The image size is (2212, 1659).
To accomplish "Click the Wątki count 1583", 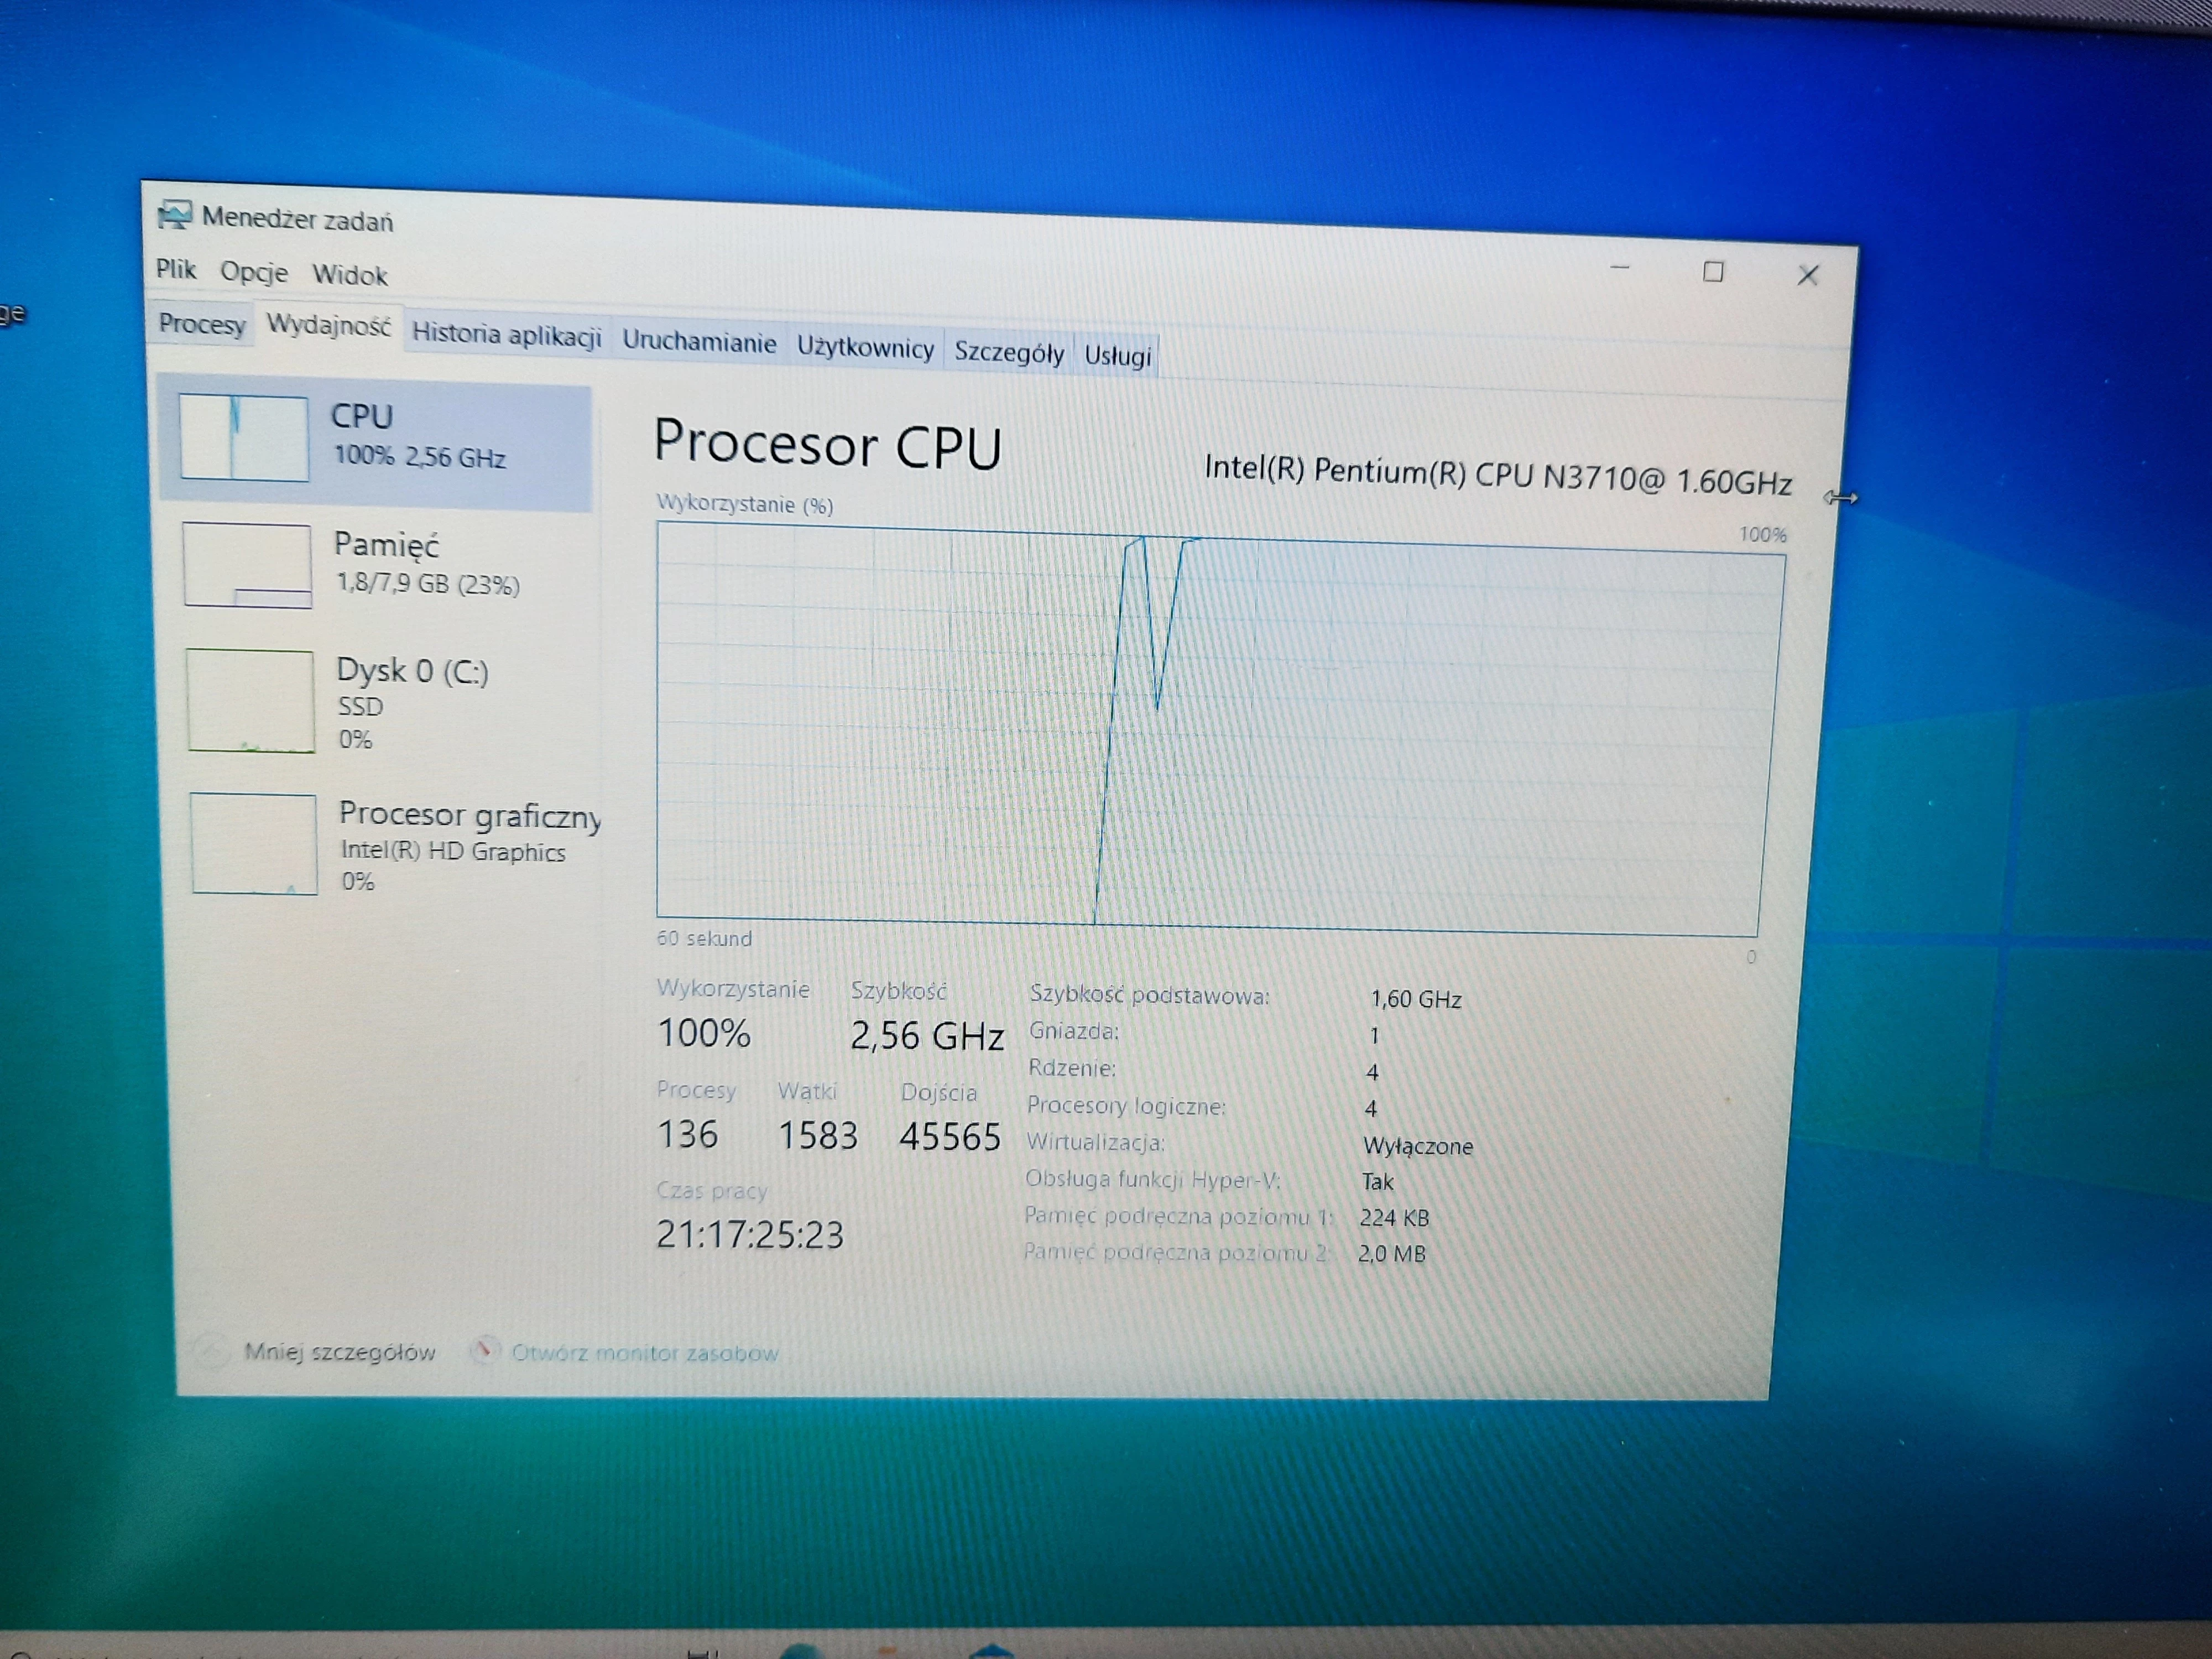I will (x=818, y=1136).
